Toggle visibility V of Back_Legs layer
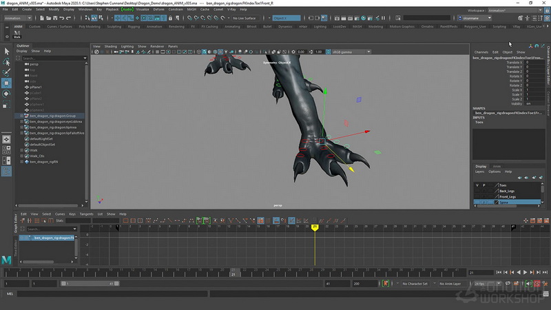 point(477,191)
